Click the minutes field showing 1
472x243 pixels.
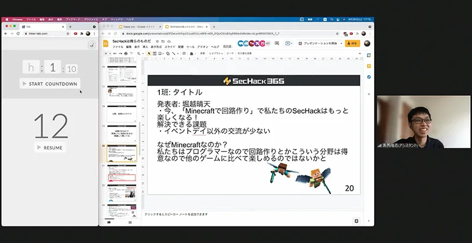pyautogui.click(x=53, y=67)
